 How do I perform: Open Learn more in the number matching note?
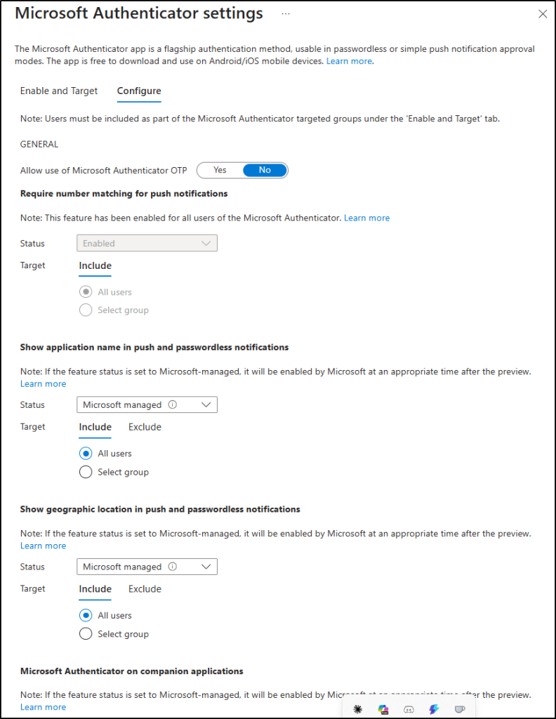click(366, 218)
